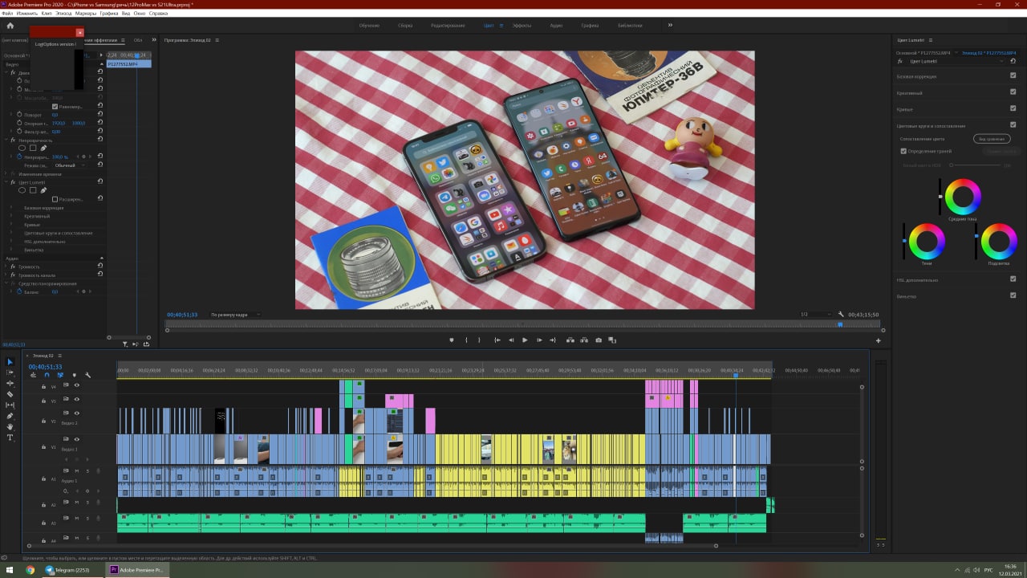Click Mark Out brace button
Viewport: 1027px width, 578px height.
pos(479,340)
